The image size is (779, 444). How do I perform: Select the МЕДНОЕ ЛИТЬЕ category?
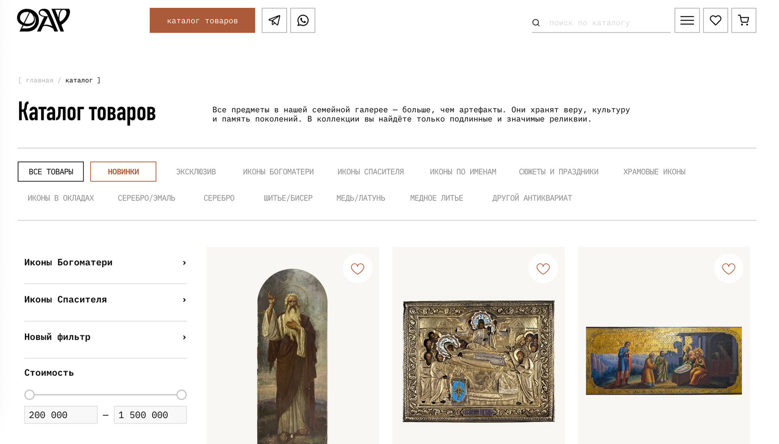pos(436,198)
